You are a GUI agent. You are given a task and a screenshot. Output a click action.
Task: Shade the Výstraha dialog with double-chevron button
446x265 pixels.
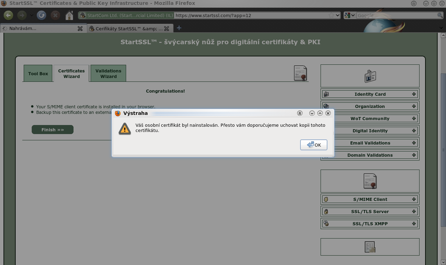(300, 113)
